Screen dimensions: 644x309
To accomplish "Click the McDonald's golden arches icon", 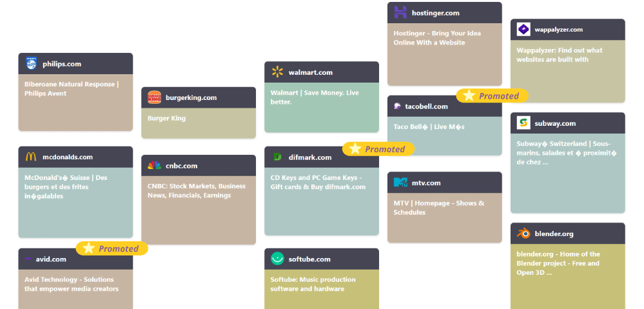I will [x=31, y=157].
